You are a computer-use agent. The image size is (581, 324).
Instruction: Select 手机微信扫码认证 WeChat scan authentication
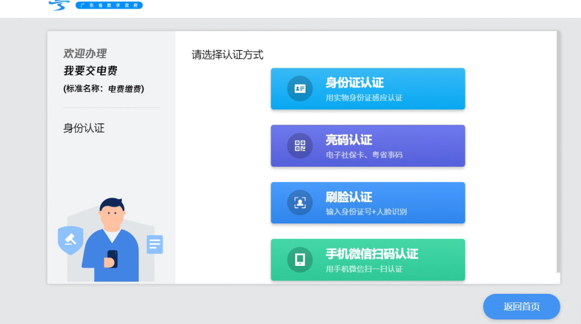point(377,259)
